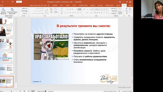This screenshot has height=92, width=163.
Task: Toggle Reading view in status bar
Action: [x=24, y=91]
